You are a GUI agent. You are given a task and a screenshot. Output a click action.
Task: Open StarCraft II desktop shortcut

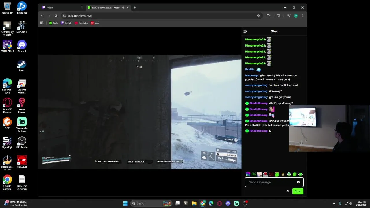point(22,27)
